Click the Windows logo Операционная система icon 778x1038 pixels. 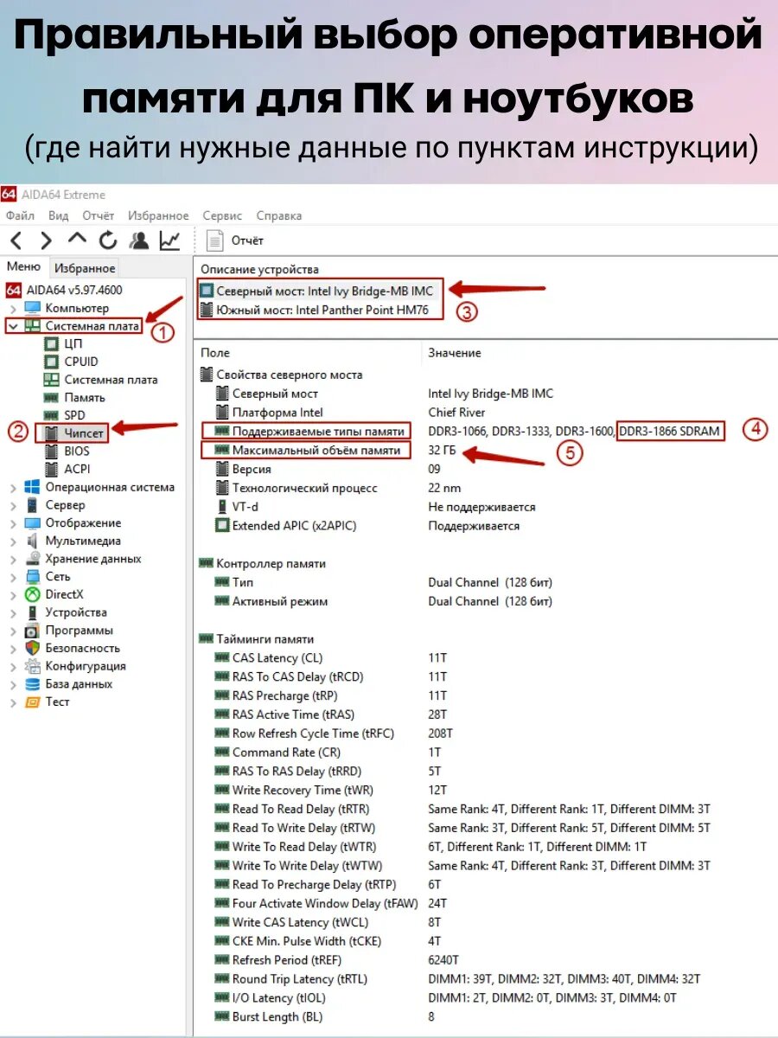pos(32,487)
